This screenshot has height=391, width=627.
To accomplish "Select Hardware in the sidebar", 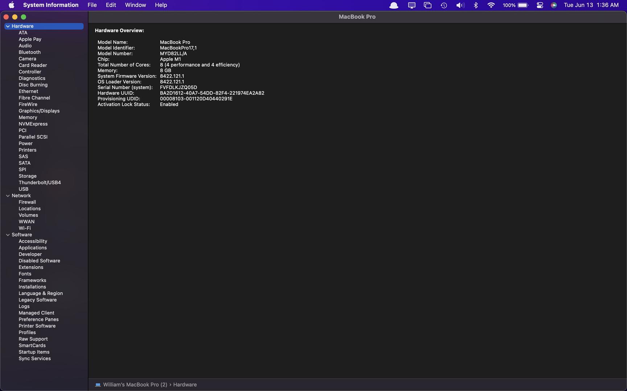I will pos(44,26).
